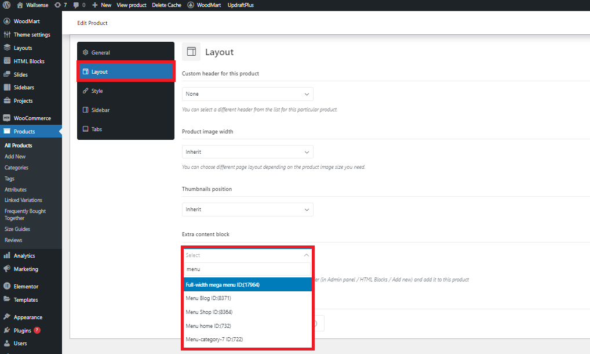Open Analytics in the sidebar
Screen dimensions: 590x354
click(x=31, y=255)
